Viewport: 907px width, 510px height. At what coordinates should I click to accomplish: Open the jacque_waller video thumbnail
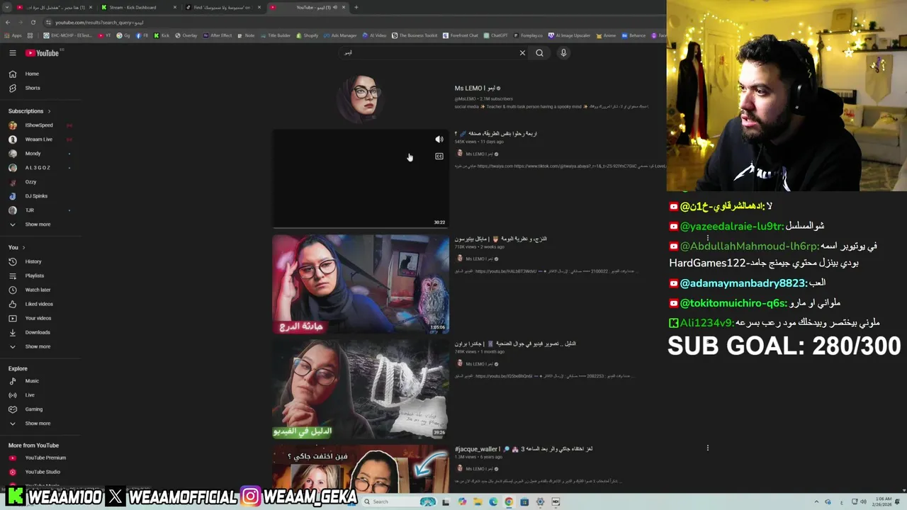tap(361, 467)
